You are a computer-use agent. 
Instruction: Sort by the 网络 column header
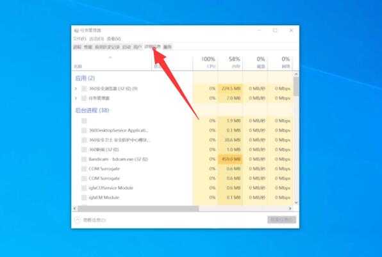click(280, 63)
